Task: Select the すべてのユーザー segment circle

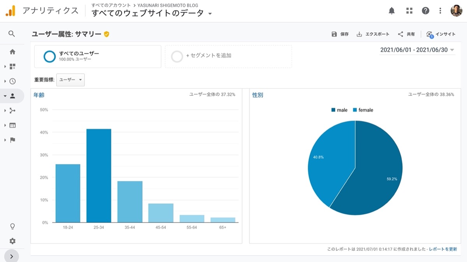Action: click(x=50, y=56)
